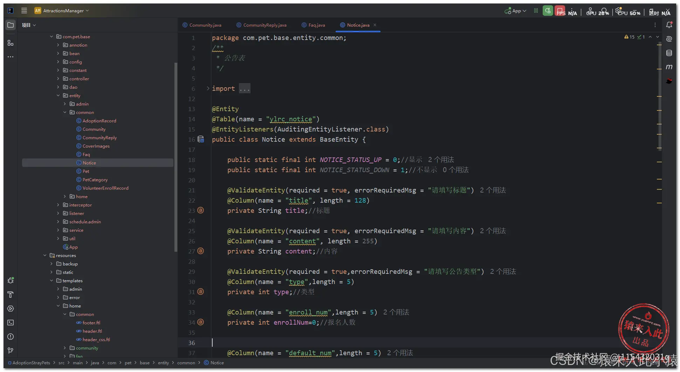Open the AttractionsManager project dropdown

62,11
